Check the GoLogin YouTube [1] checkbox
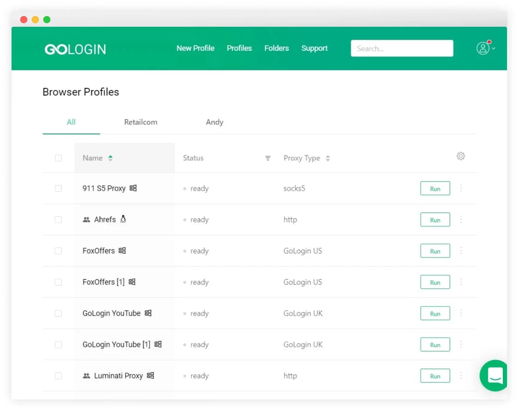Screen dimensions: 519x411 click(x=58, y=345)
